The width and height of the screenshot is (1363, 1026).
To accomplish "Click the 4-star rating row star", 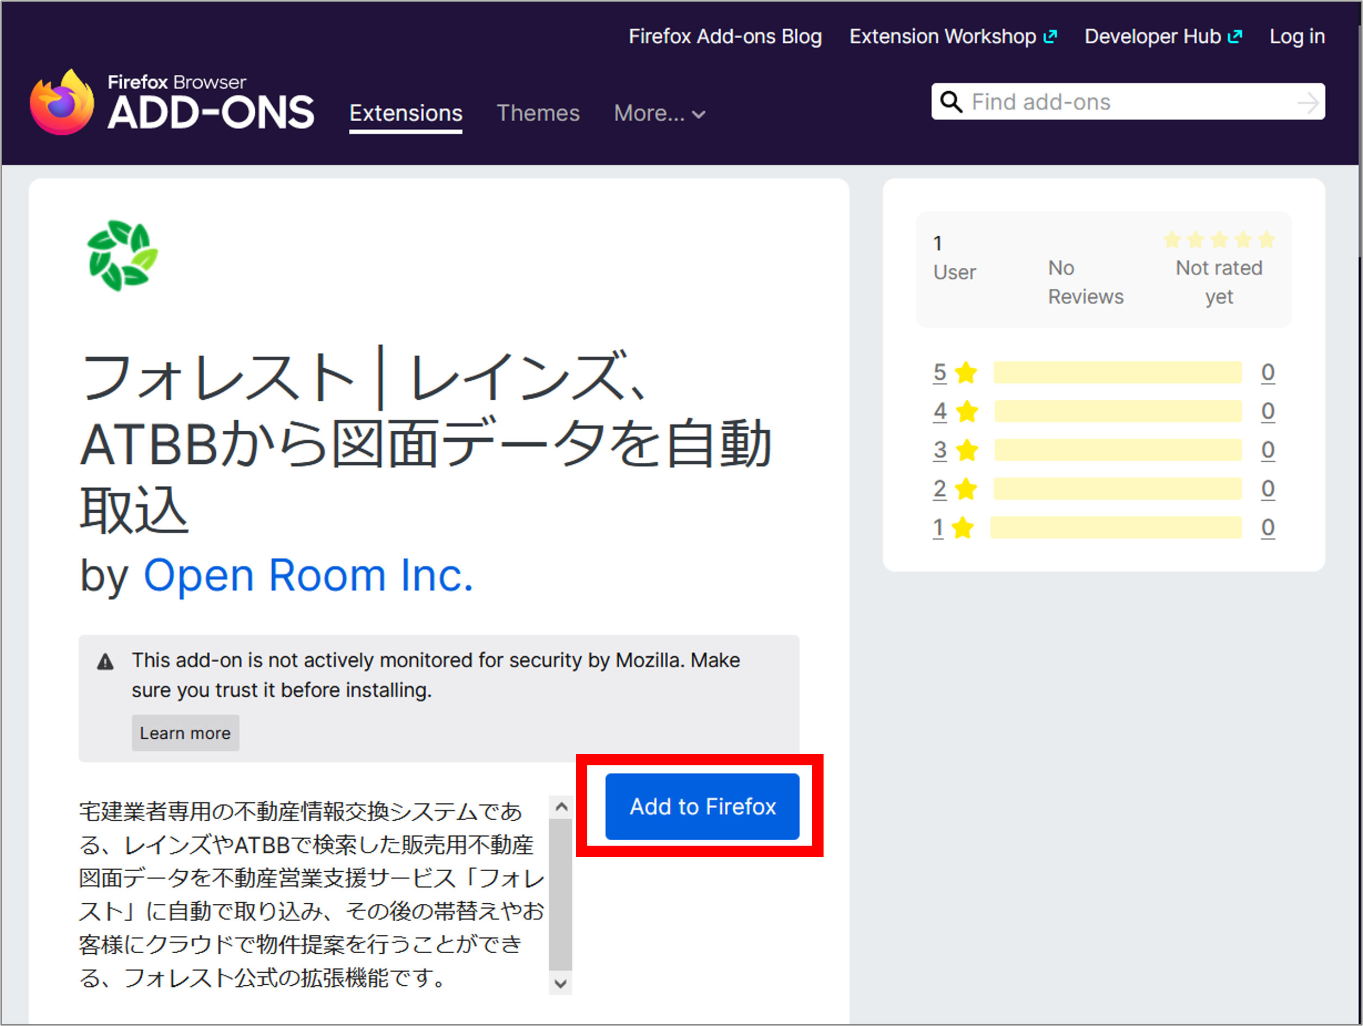I will 967,411.
